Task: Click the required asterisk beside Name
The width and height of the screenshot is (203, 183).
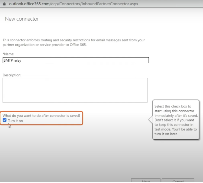Action: [x=3, y=54]
